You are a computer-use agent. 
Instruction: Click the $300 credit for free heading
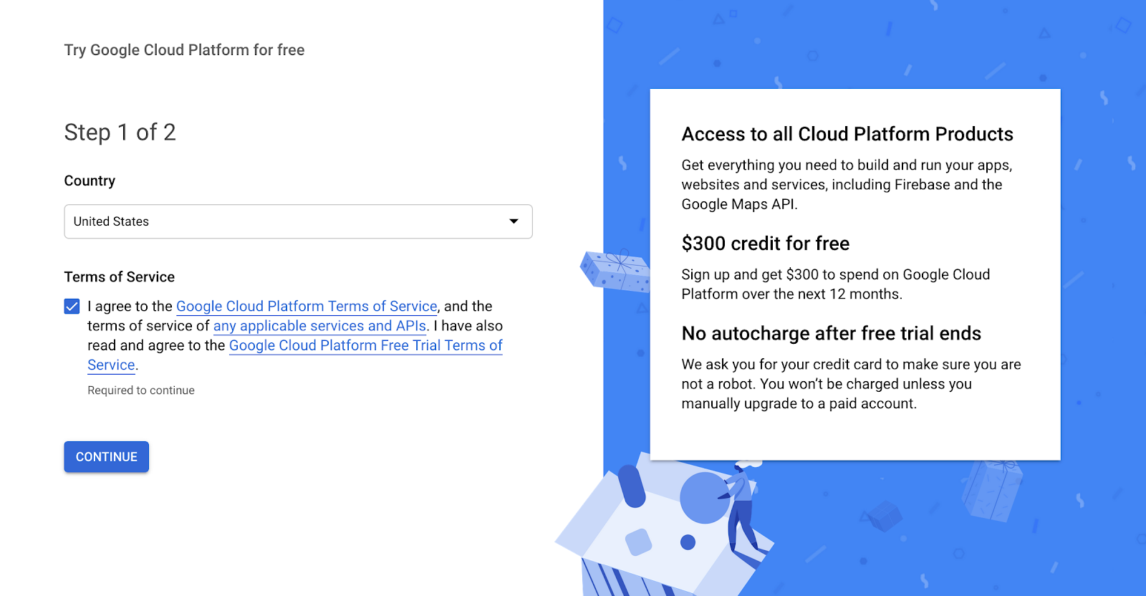pyautogui.click(x=765, y=244)
